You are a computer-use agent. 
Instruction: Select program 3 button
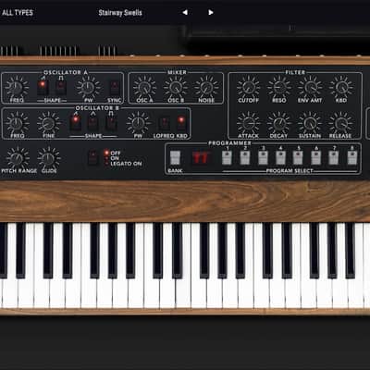[x=263, y=158]
